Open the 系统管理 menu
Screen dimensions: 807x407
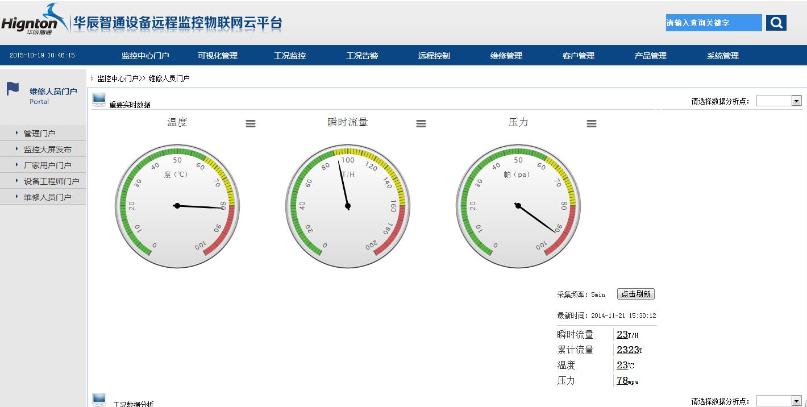click(721, 56)
